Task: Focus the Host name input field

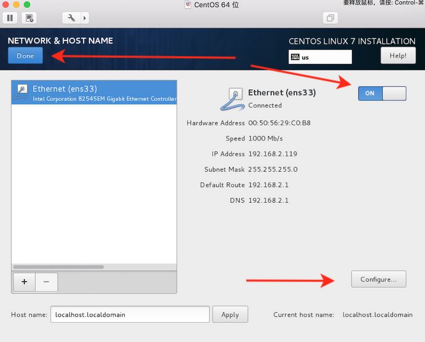Action: [x=130, y=314]
